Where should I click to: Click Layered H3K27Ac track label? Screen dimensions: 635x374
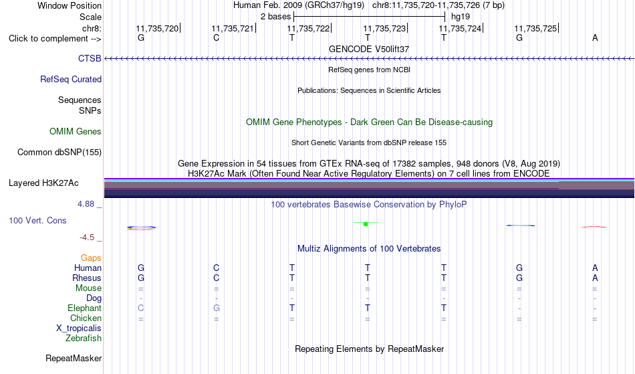click(43, 183)
